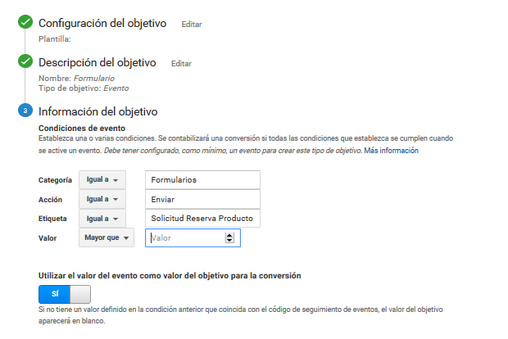Expand the Valor 'Mayor que' dropdown

click(107, 237)
